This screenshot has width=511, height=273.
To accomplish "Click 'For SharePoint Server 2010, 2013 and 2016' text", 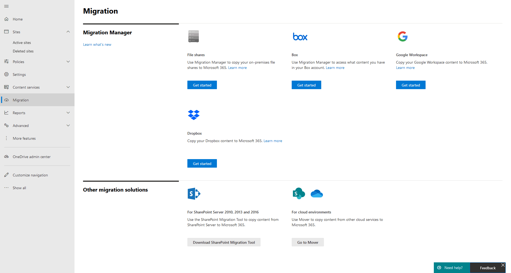I will 223,212.
